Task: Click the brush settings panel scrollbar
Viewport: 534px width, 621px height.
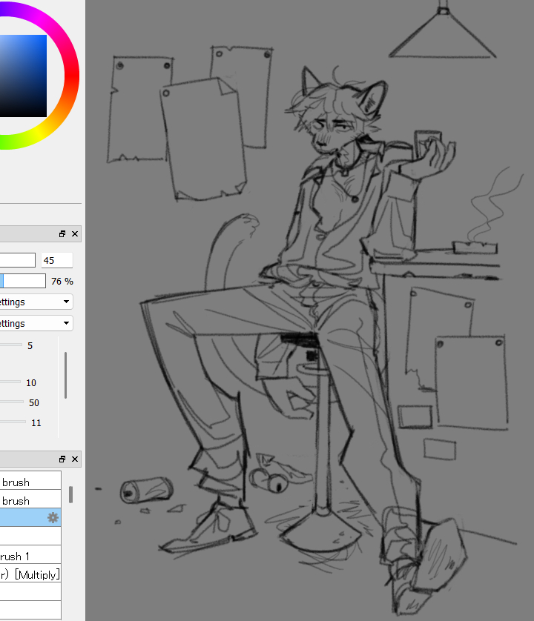Action: click(66, 375)
